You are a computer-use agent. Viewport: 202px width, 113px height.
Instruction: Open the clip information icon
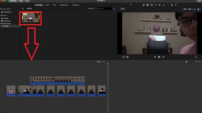click(175, 5)
